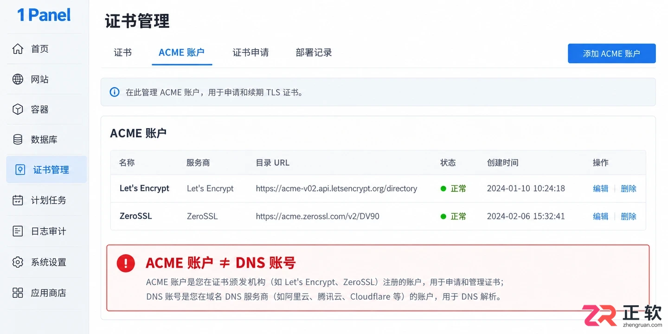Select 证书管理 in the sidebar
Screen dimensions: 668x334
[46, 170]
